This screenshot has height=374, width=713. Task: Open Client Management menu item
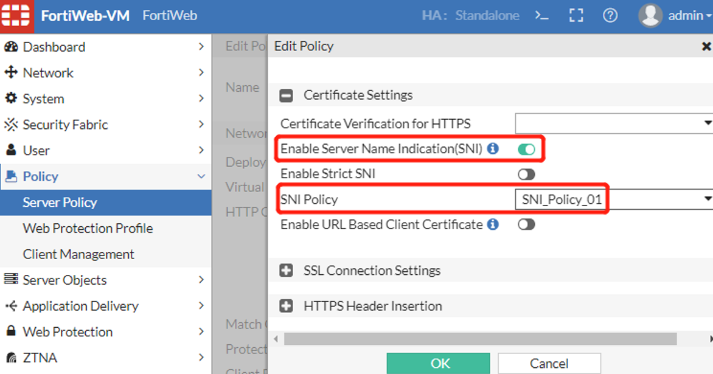coord(78,254)
